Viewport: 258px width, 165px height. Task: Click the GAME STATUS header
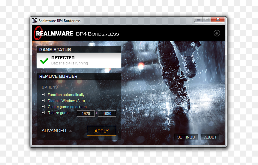(x=55, y=50)
